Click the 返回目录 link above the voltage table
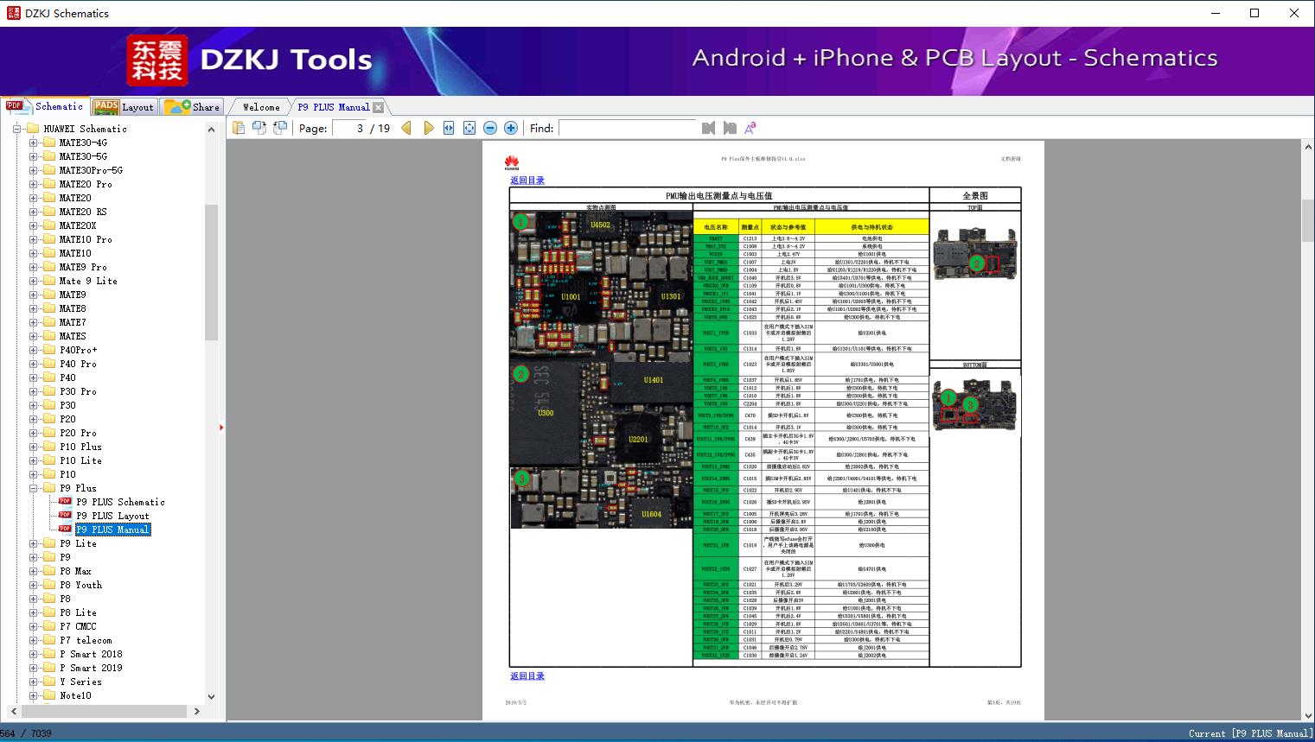 click(x=527, y=180)
